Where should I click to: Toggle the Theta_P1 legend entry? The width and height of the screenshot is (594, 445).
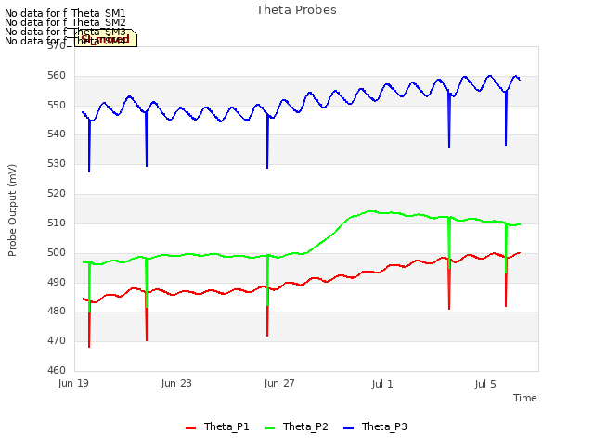tap(217, 426)
